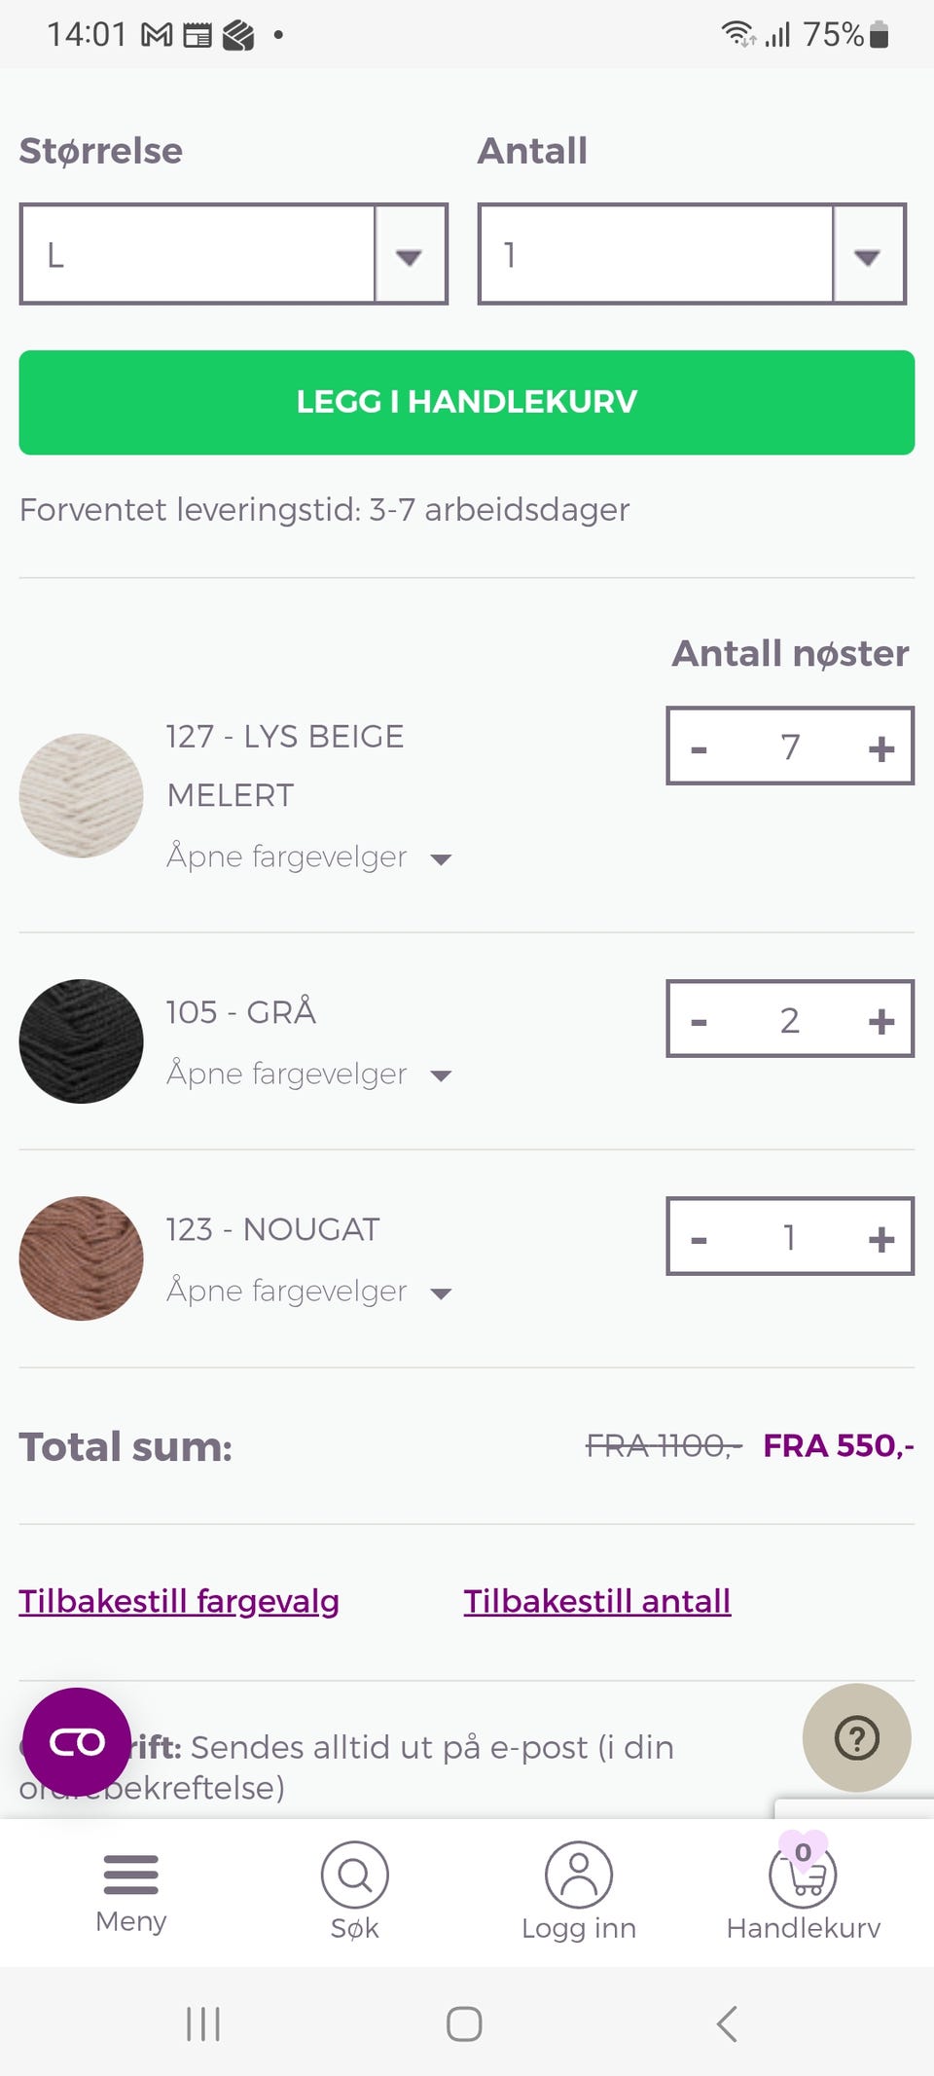Tap the question mark help bubble
Viewport: 934px width, 2076px height.
click(x=857, y=1737)
